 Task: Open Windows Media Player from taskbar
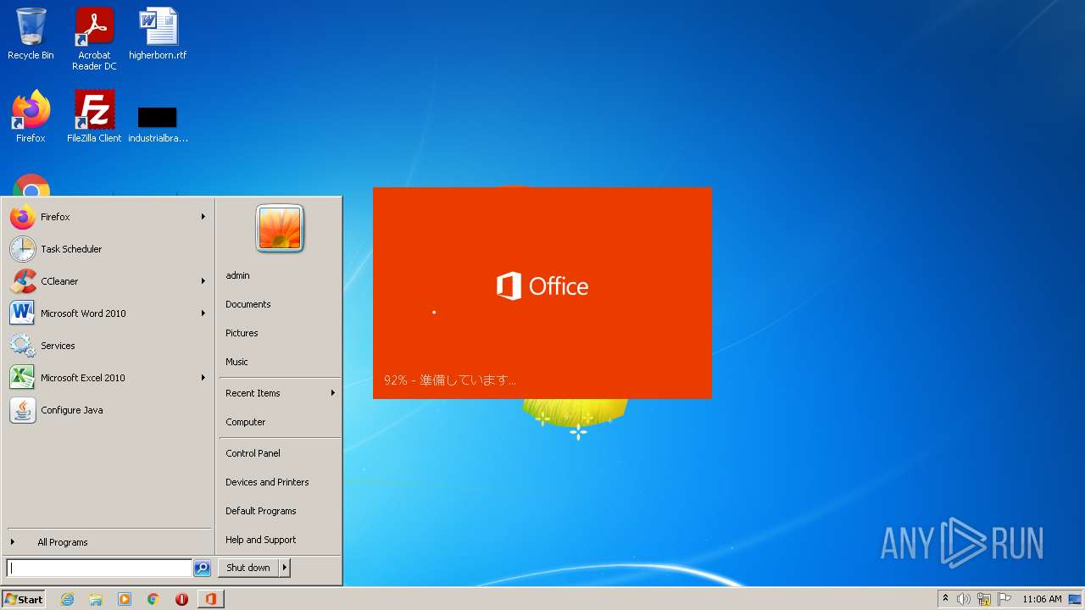pos(125,599)
